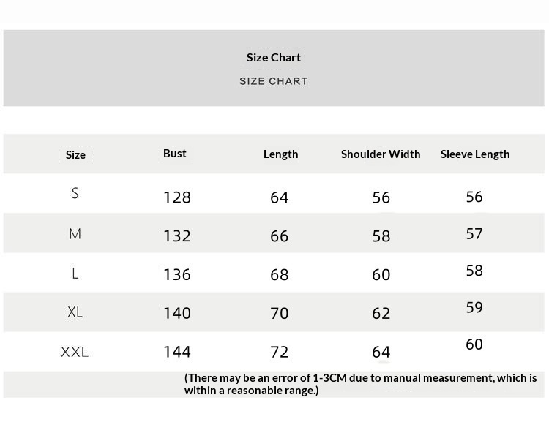Image resolution: width=549 pixels, height=422 pixels.
Task: Click shoulder width value 62 for XL
Action: click(381, 313)
